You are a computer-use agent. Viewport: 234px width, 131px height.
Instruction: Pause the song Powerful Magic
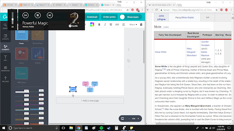coord(38,15)
